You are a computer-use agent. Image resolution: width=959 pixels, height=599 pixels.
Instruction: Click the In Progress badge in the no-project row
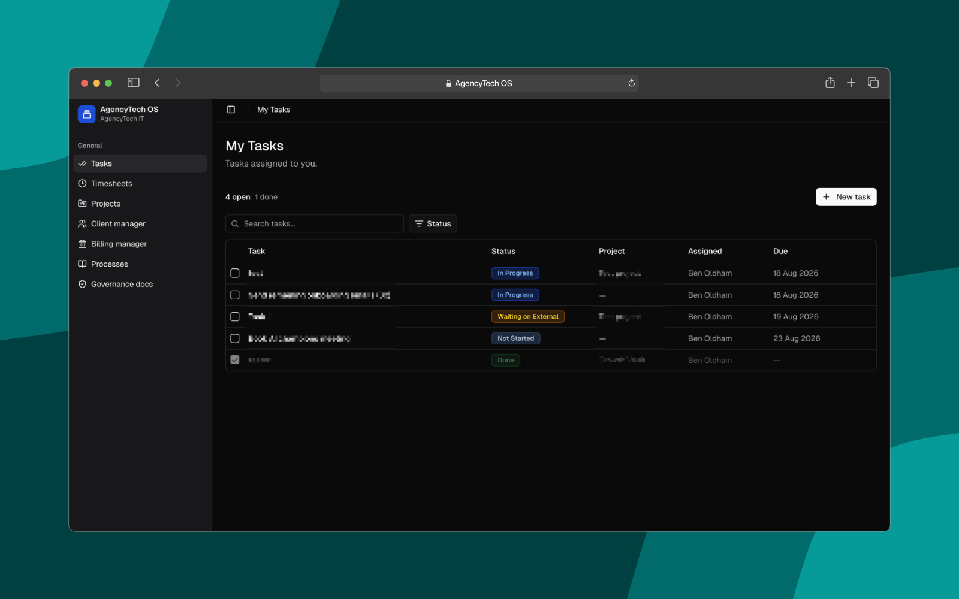click(x=515, y=295)
